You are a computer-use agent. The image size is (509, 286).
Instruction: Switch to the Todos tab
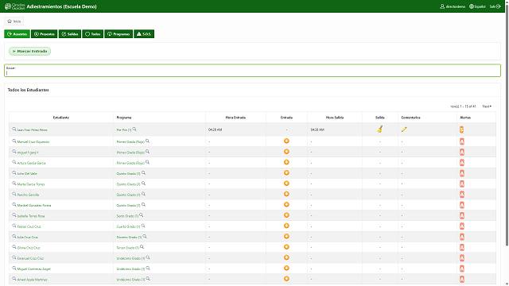pos(93,34)
